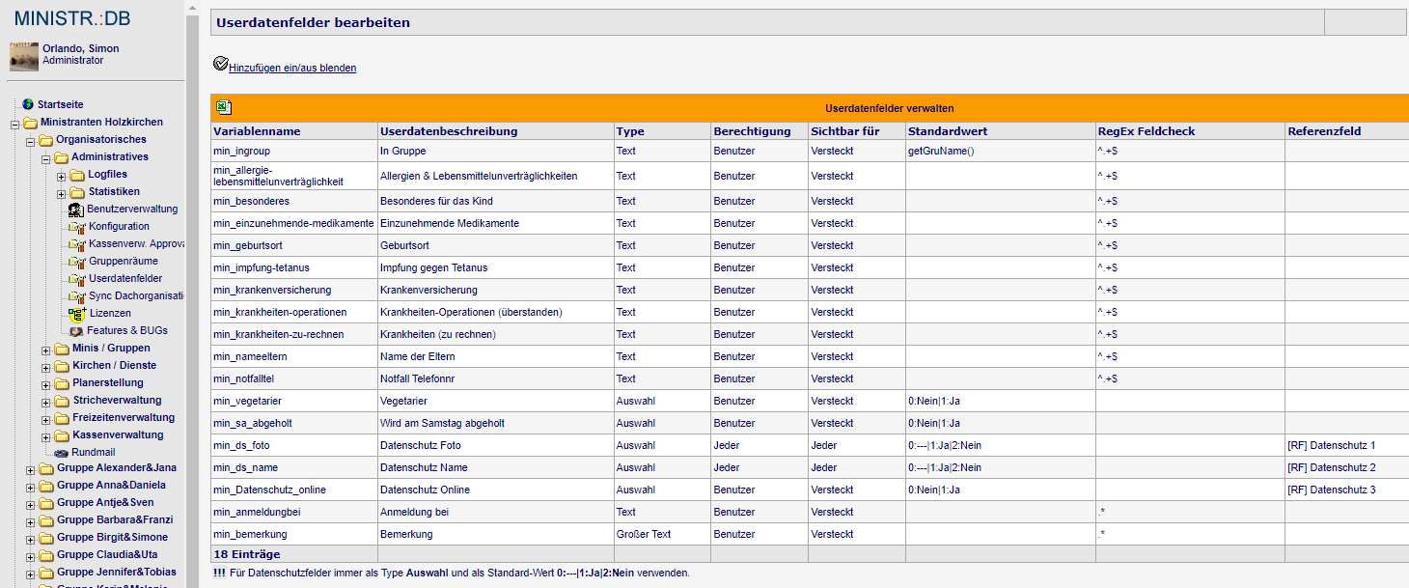
Task: Expand the Logfiles node
Action: tap(61, 176)
